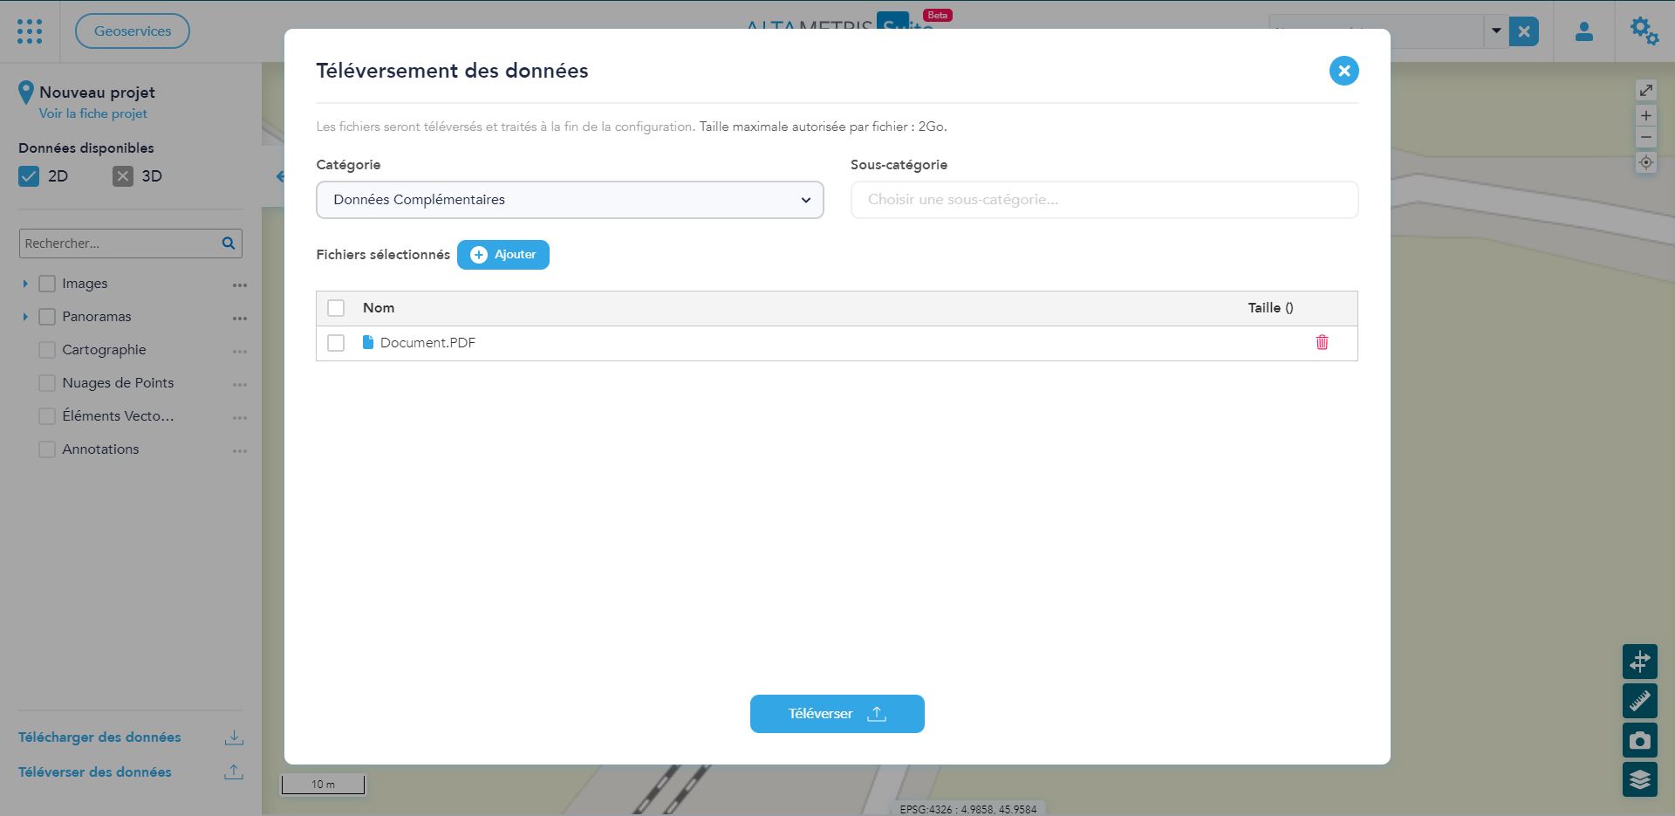Viewport: 1675px width, 816px height.
Task: Click the Geoservices button
Action: (133, 31)
